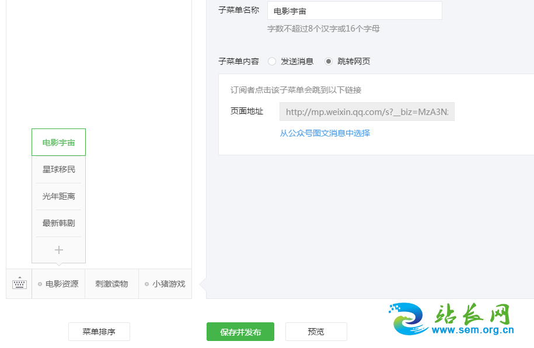Focus the 子菜单名称 text field
Image resolution: width=534 pixels, height=348 pixels.
[354, 11]
